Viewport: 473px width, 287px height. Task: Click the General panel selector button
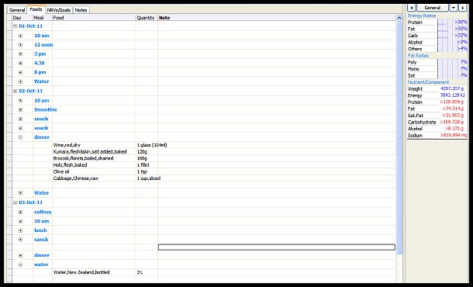433,8
